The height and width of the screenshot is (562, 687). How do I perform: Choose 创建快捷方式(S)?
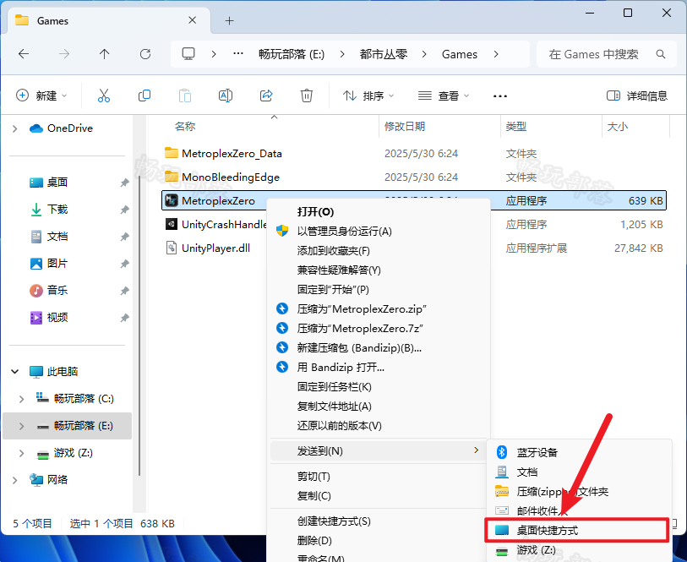[334, 521]
